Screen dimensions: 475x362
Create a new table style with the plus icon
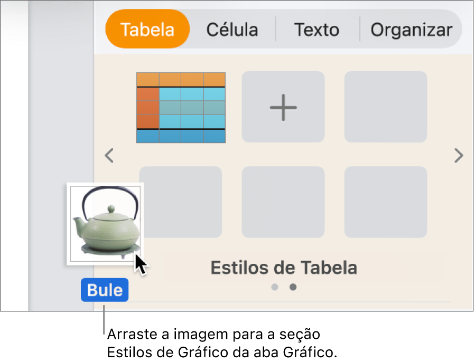tap(283, 107)
